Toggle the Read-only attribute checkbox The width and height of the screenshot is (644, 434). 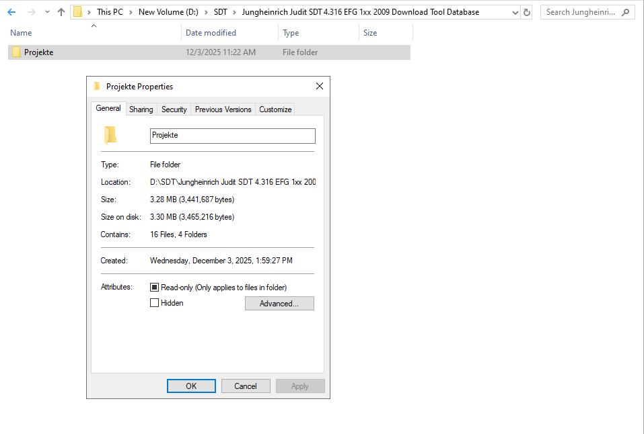(154, 287)
